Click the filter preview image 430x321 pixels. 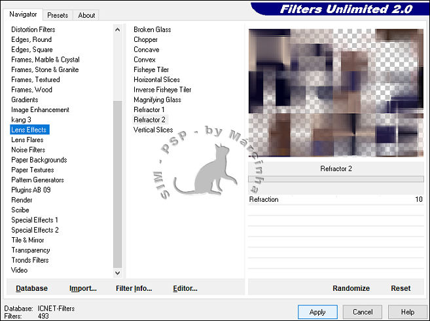coord(336,93)
